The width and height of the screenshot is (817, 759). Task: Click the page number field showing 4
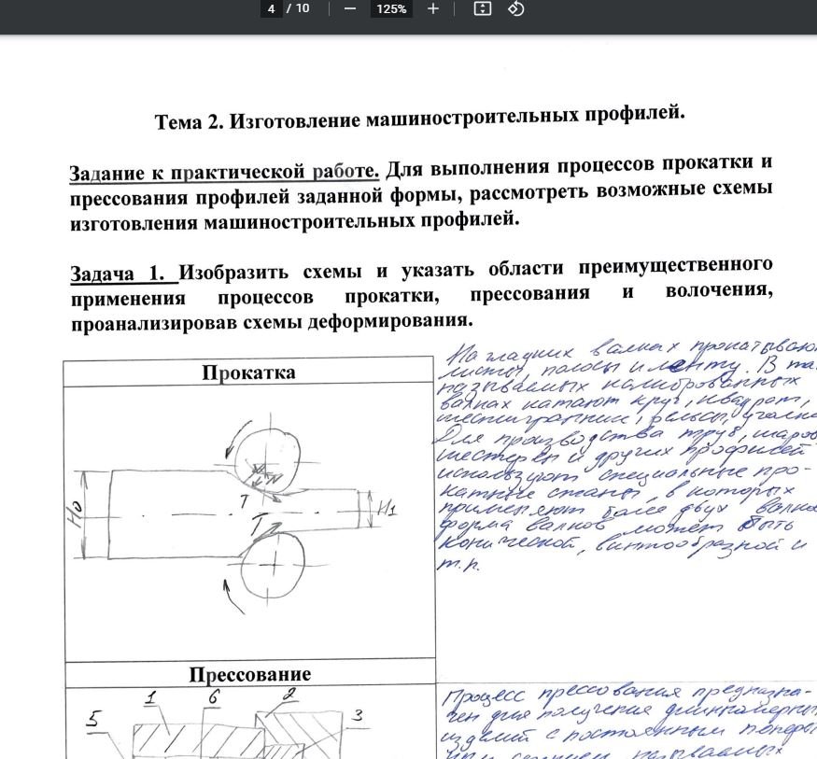(271, 8)
